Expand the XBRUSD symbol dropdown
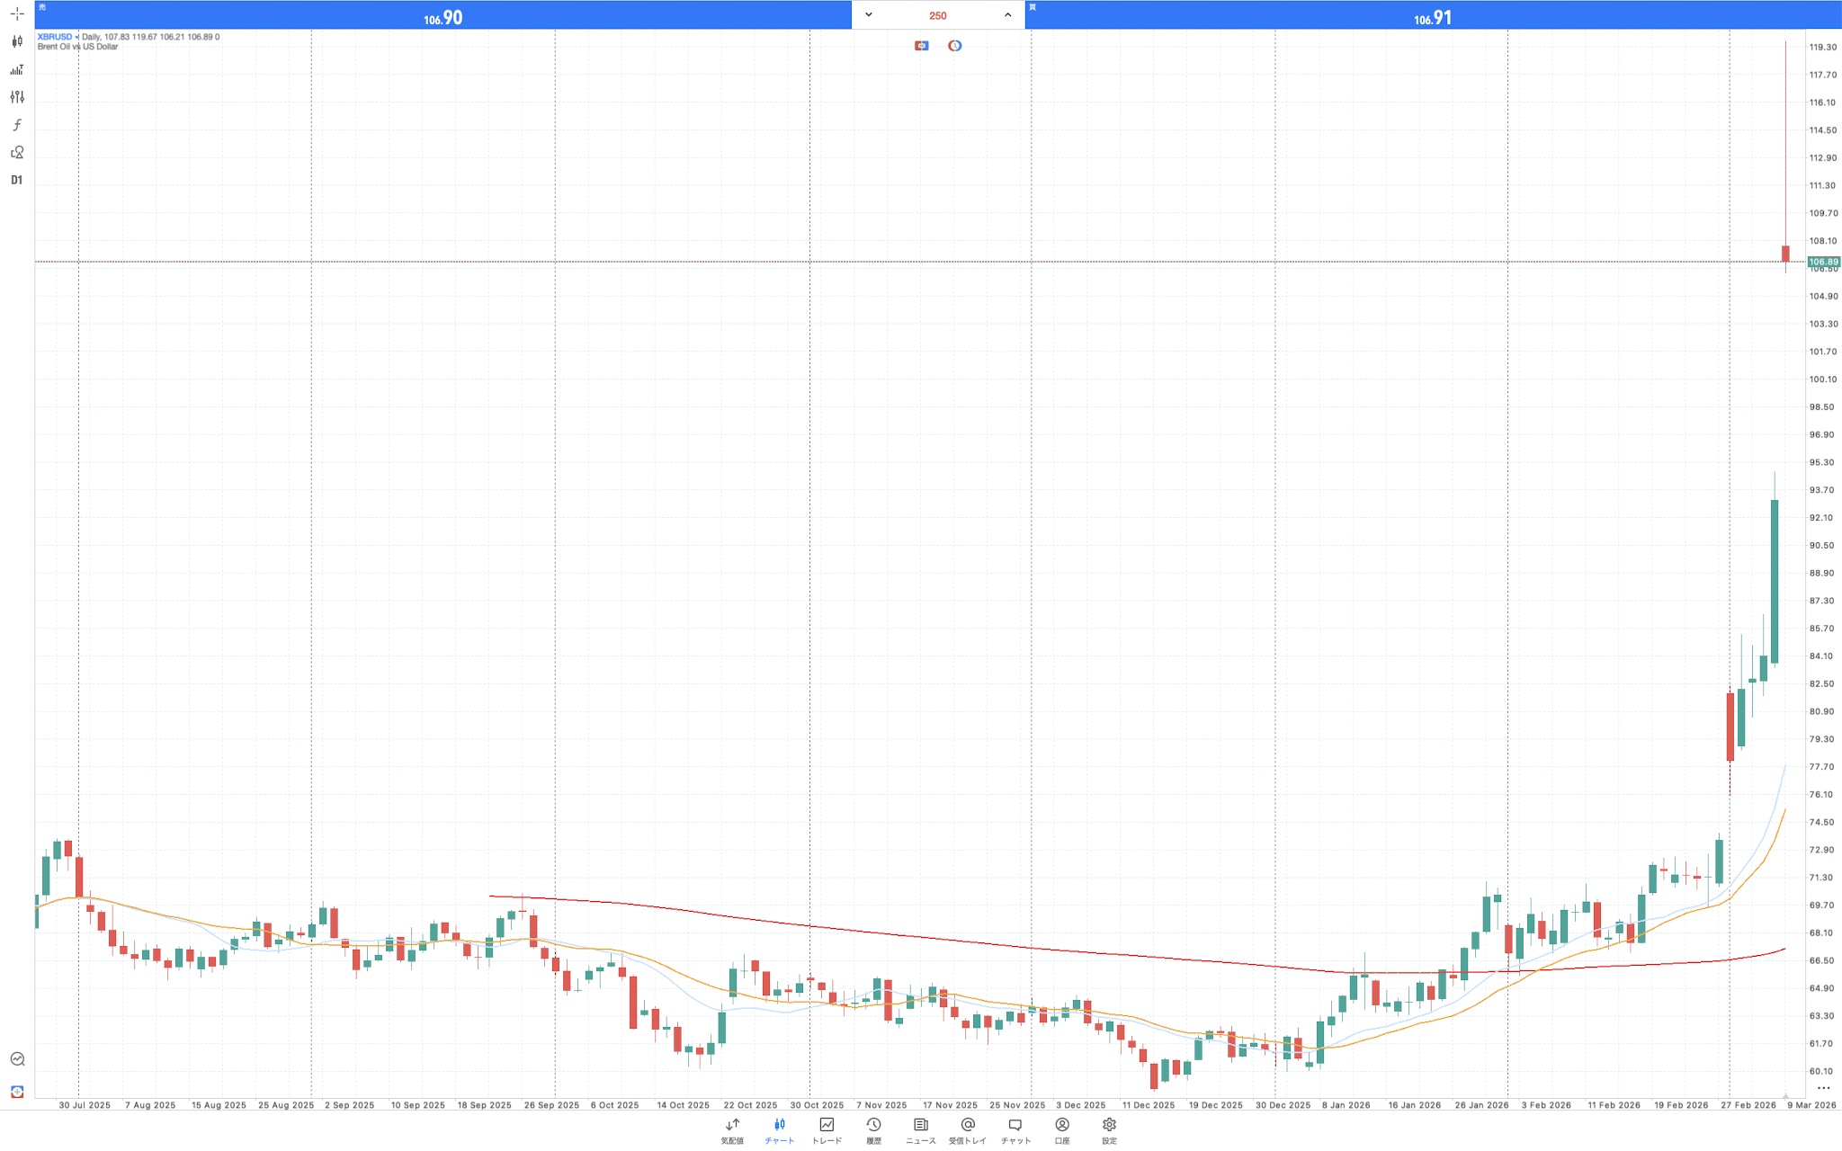The image size is (1842, 1151). pos(76,37)
